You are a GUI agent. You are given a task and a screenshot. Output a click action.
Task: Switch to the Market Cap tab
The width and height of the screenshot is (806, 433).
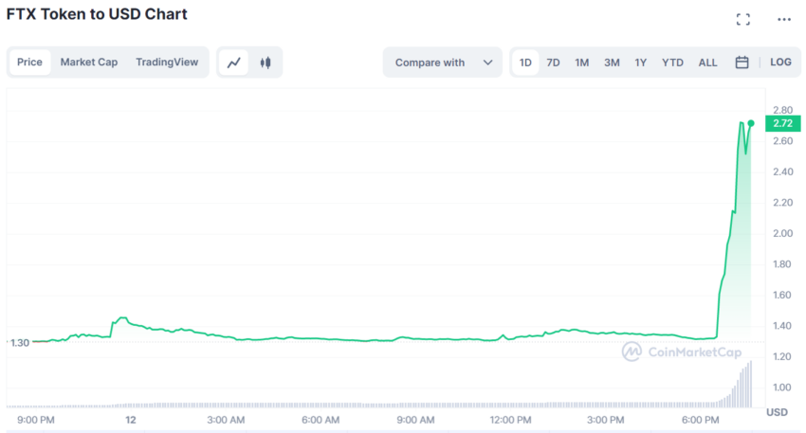point(89,63)
